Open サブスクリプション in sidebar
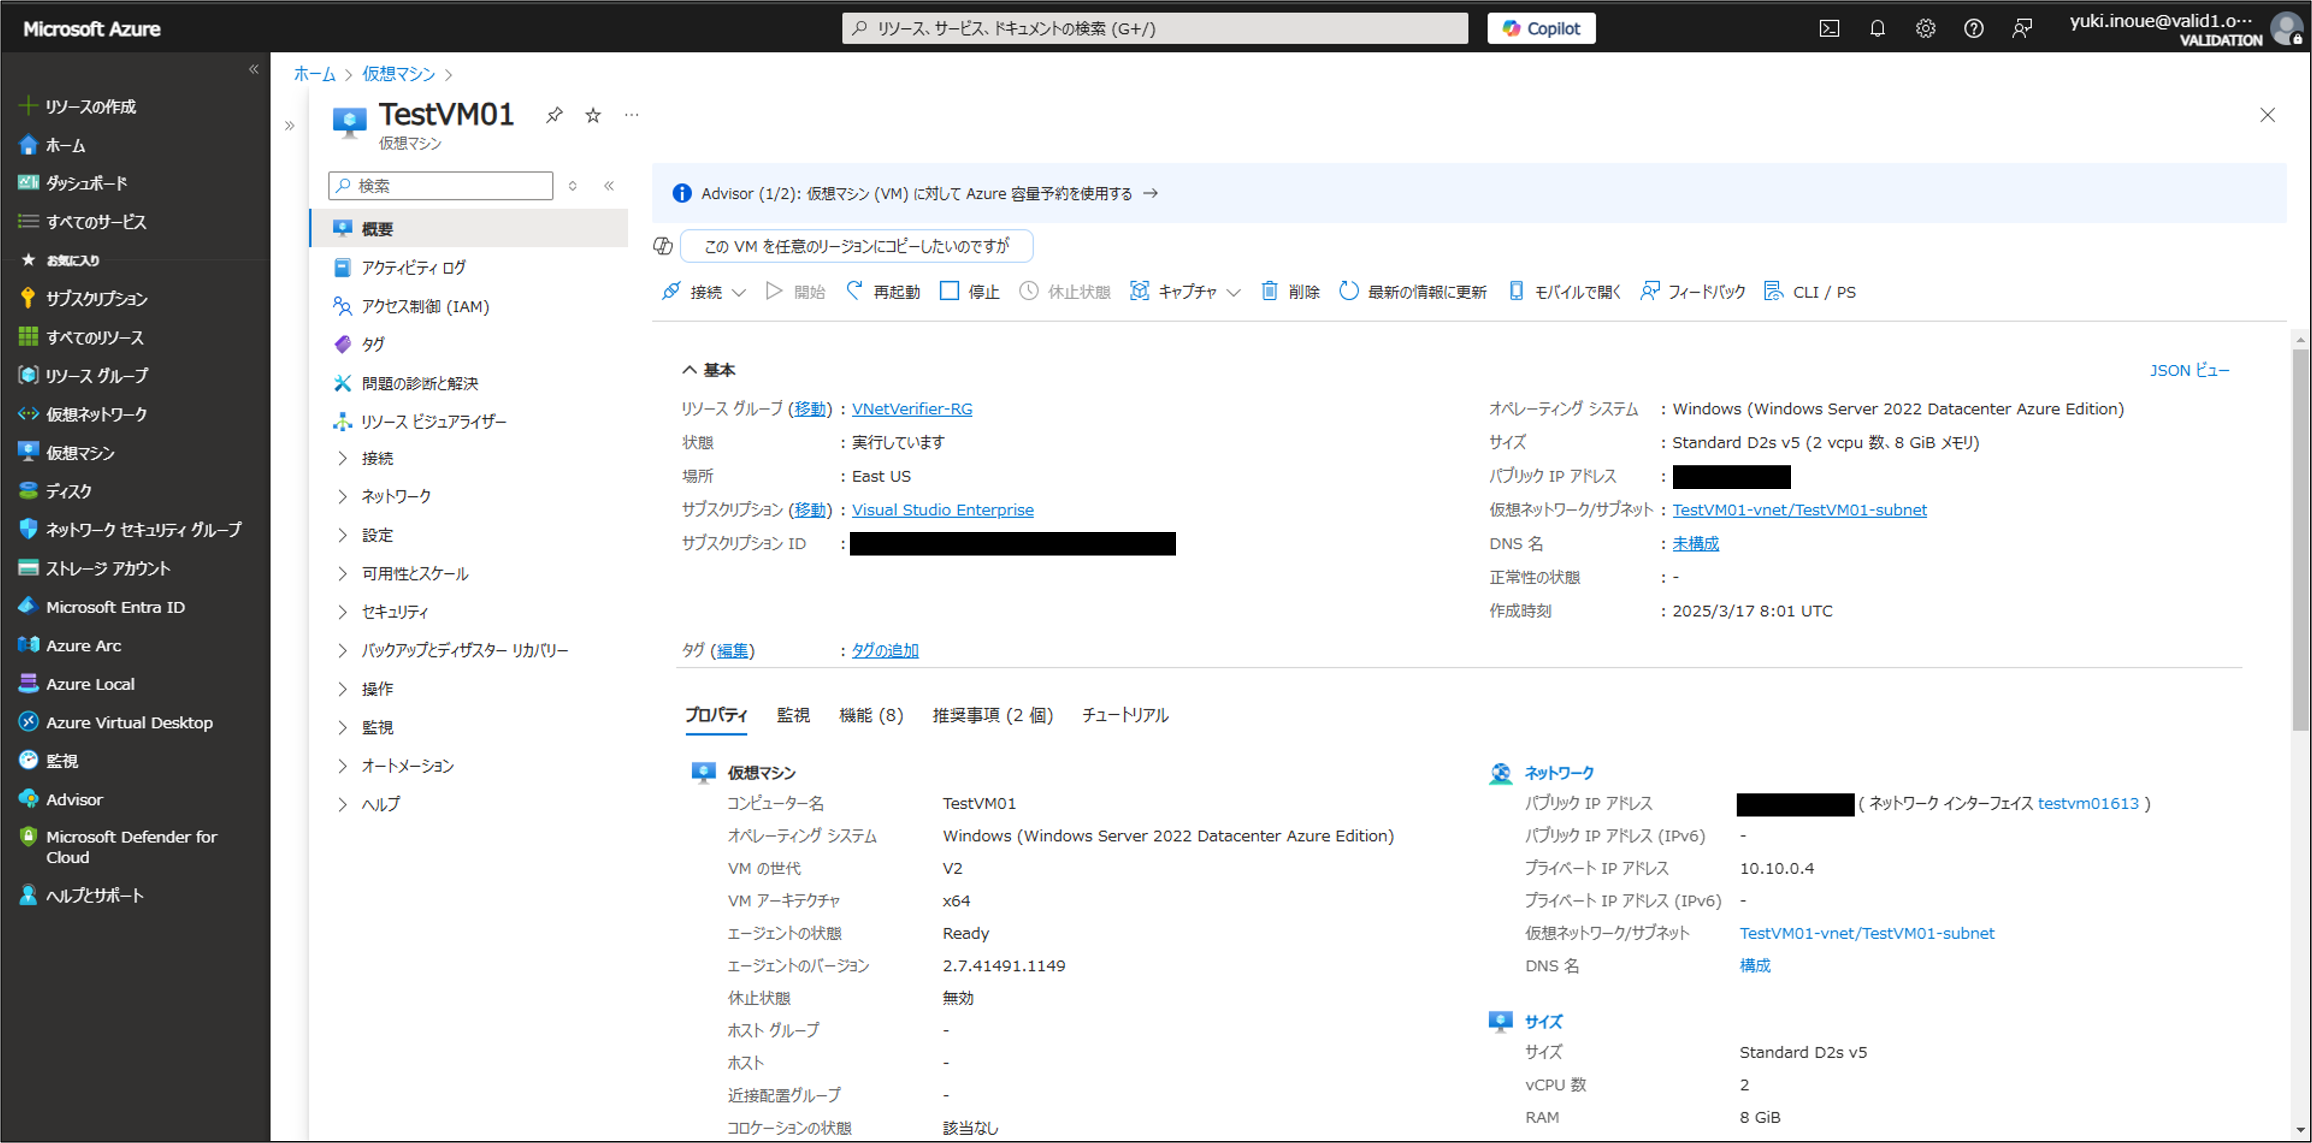Image resolution: width=2312 pixels, height=1143 pixels. tap(82, 299)
